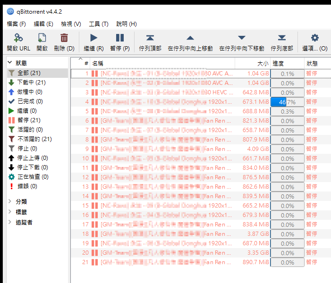Expand the 分類 section
The height and width of the screenshot is (283, 331).
click(x=10, y=201)
